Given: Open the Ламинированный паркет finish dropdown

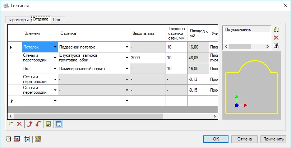Looking at the screenshot, I should [127, 69].
